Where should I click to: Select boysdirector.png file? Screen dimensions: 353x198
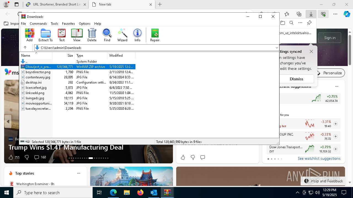(77, 72)
